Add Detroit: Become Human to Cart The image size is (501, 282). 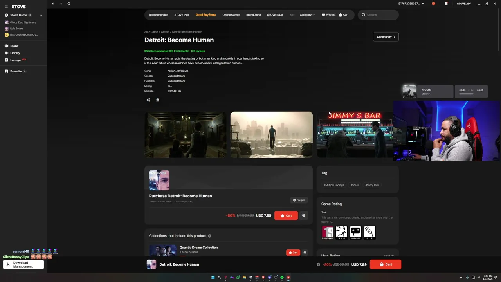286,215
